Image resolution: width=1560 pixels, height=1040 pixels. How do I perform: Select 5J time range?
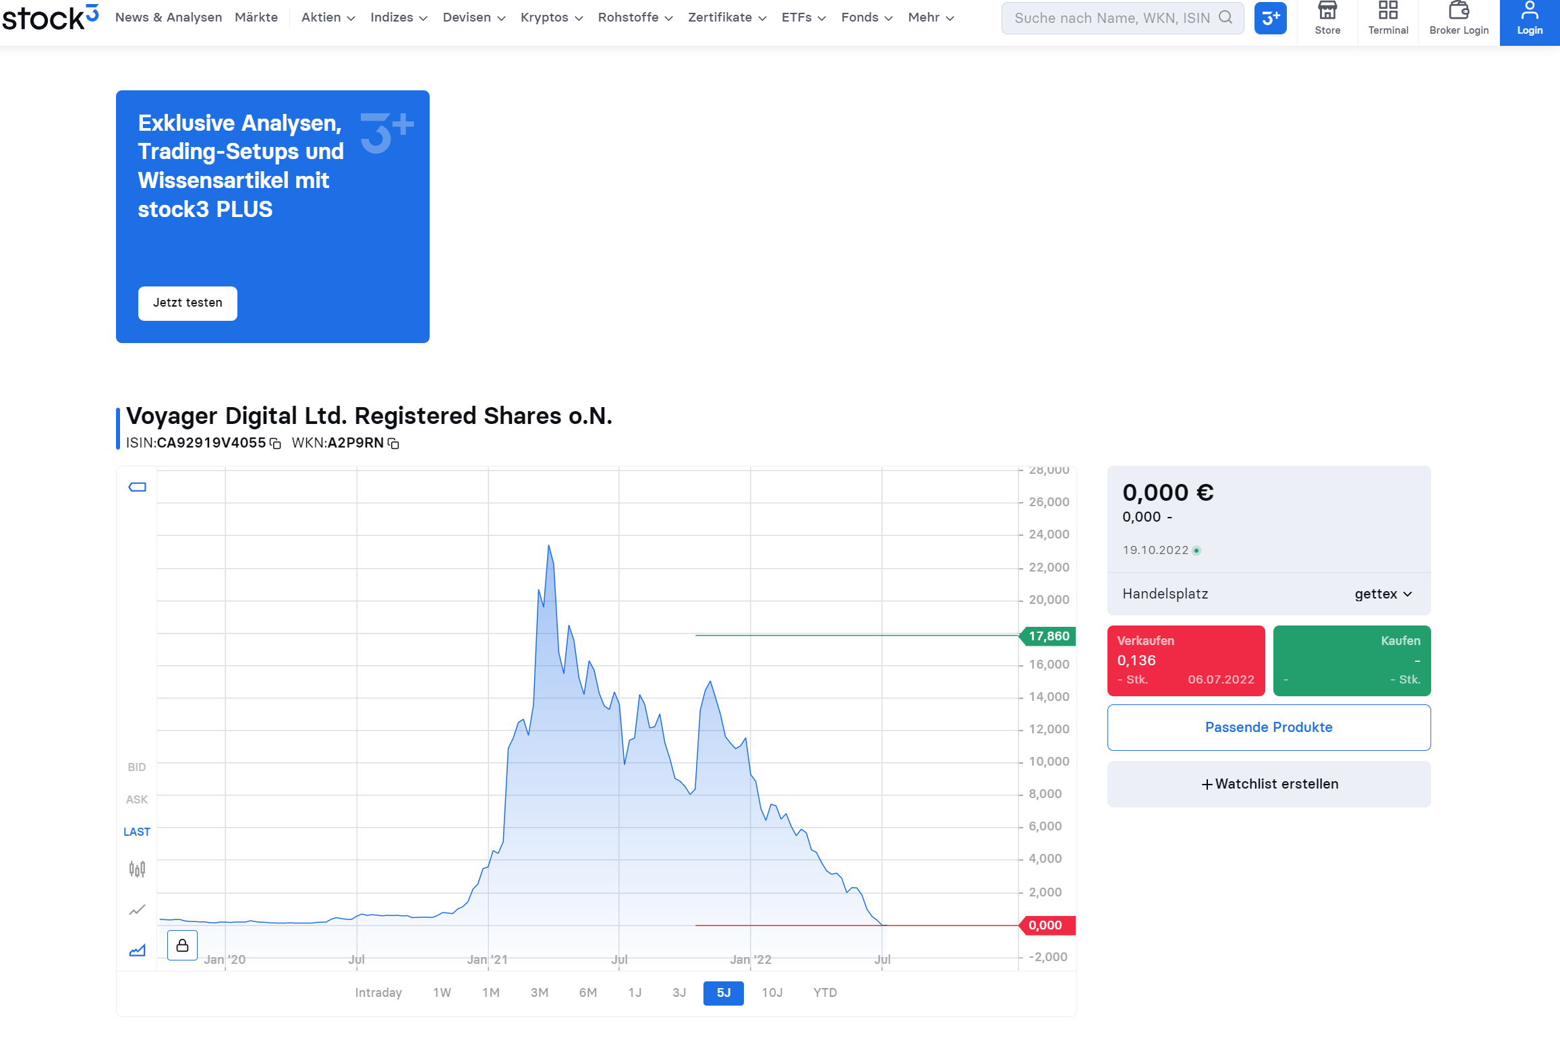point(724,993)
